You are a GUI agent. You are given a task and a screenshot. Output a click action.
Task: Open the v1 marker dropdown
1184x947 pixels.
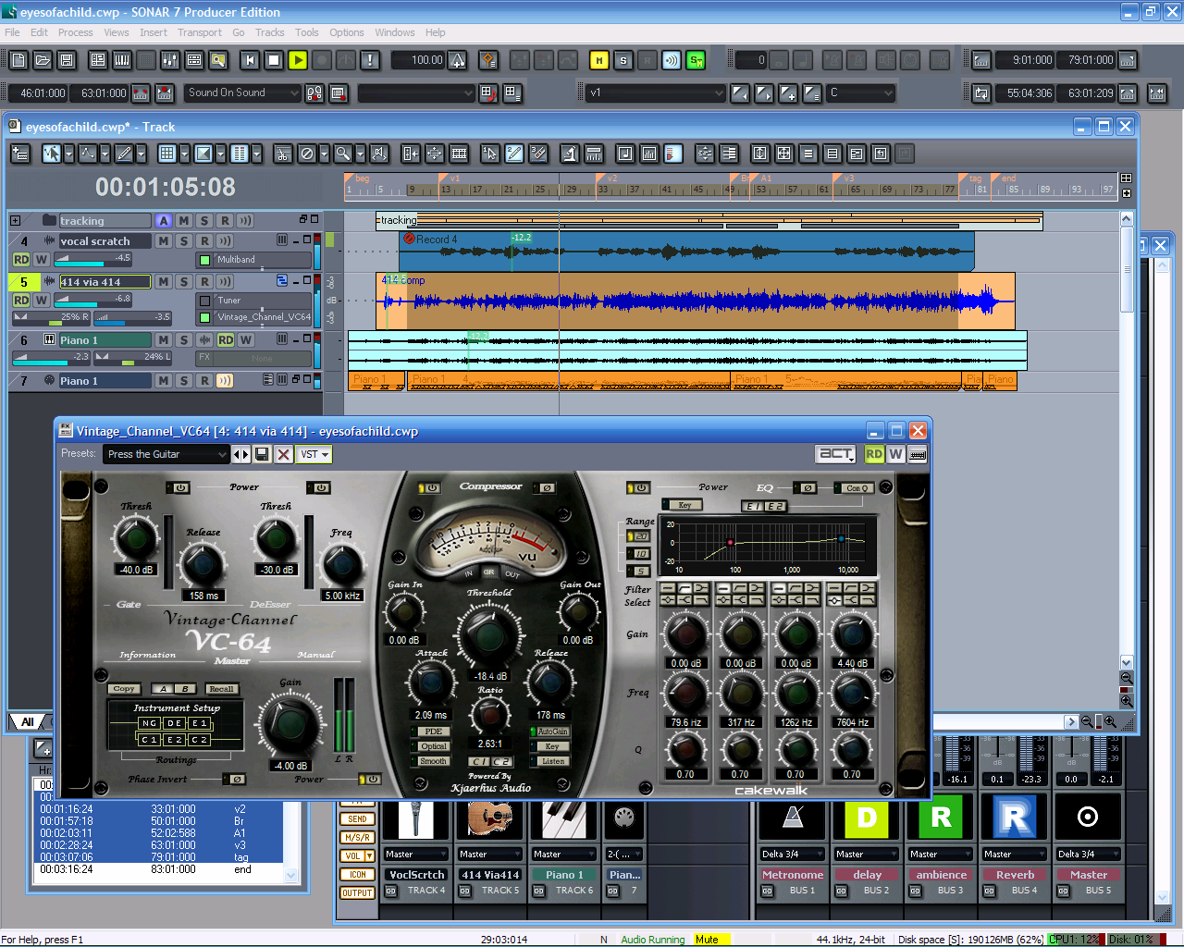coord(655,93)
